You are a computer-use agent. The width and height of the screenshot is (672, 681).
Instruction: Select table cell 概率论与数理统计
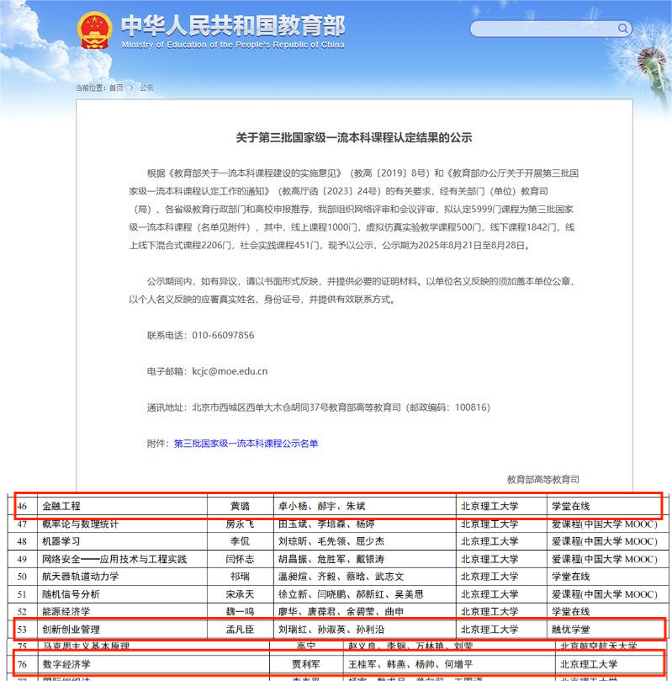(80, 524)
